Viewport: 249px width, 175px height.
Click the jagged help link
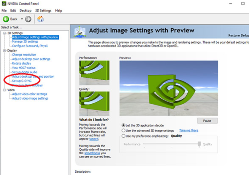pyautogui.click(x=94, y=139)
